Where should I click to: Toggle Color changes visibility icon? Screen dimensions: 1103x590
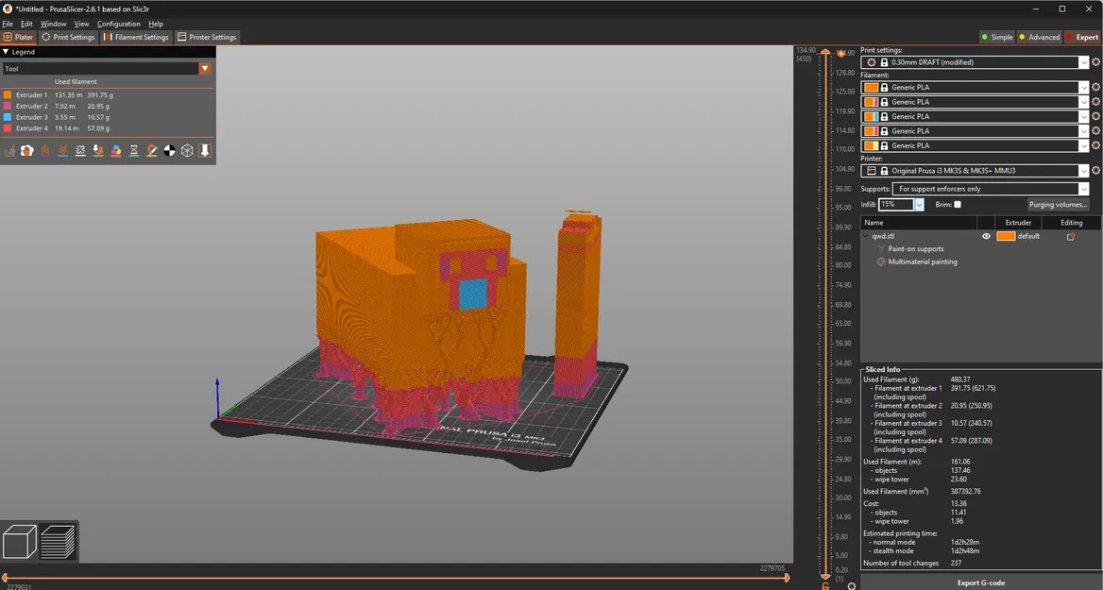coord(116,150)
